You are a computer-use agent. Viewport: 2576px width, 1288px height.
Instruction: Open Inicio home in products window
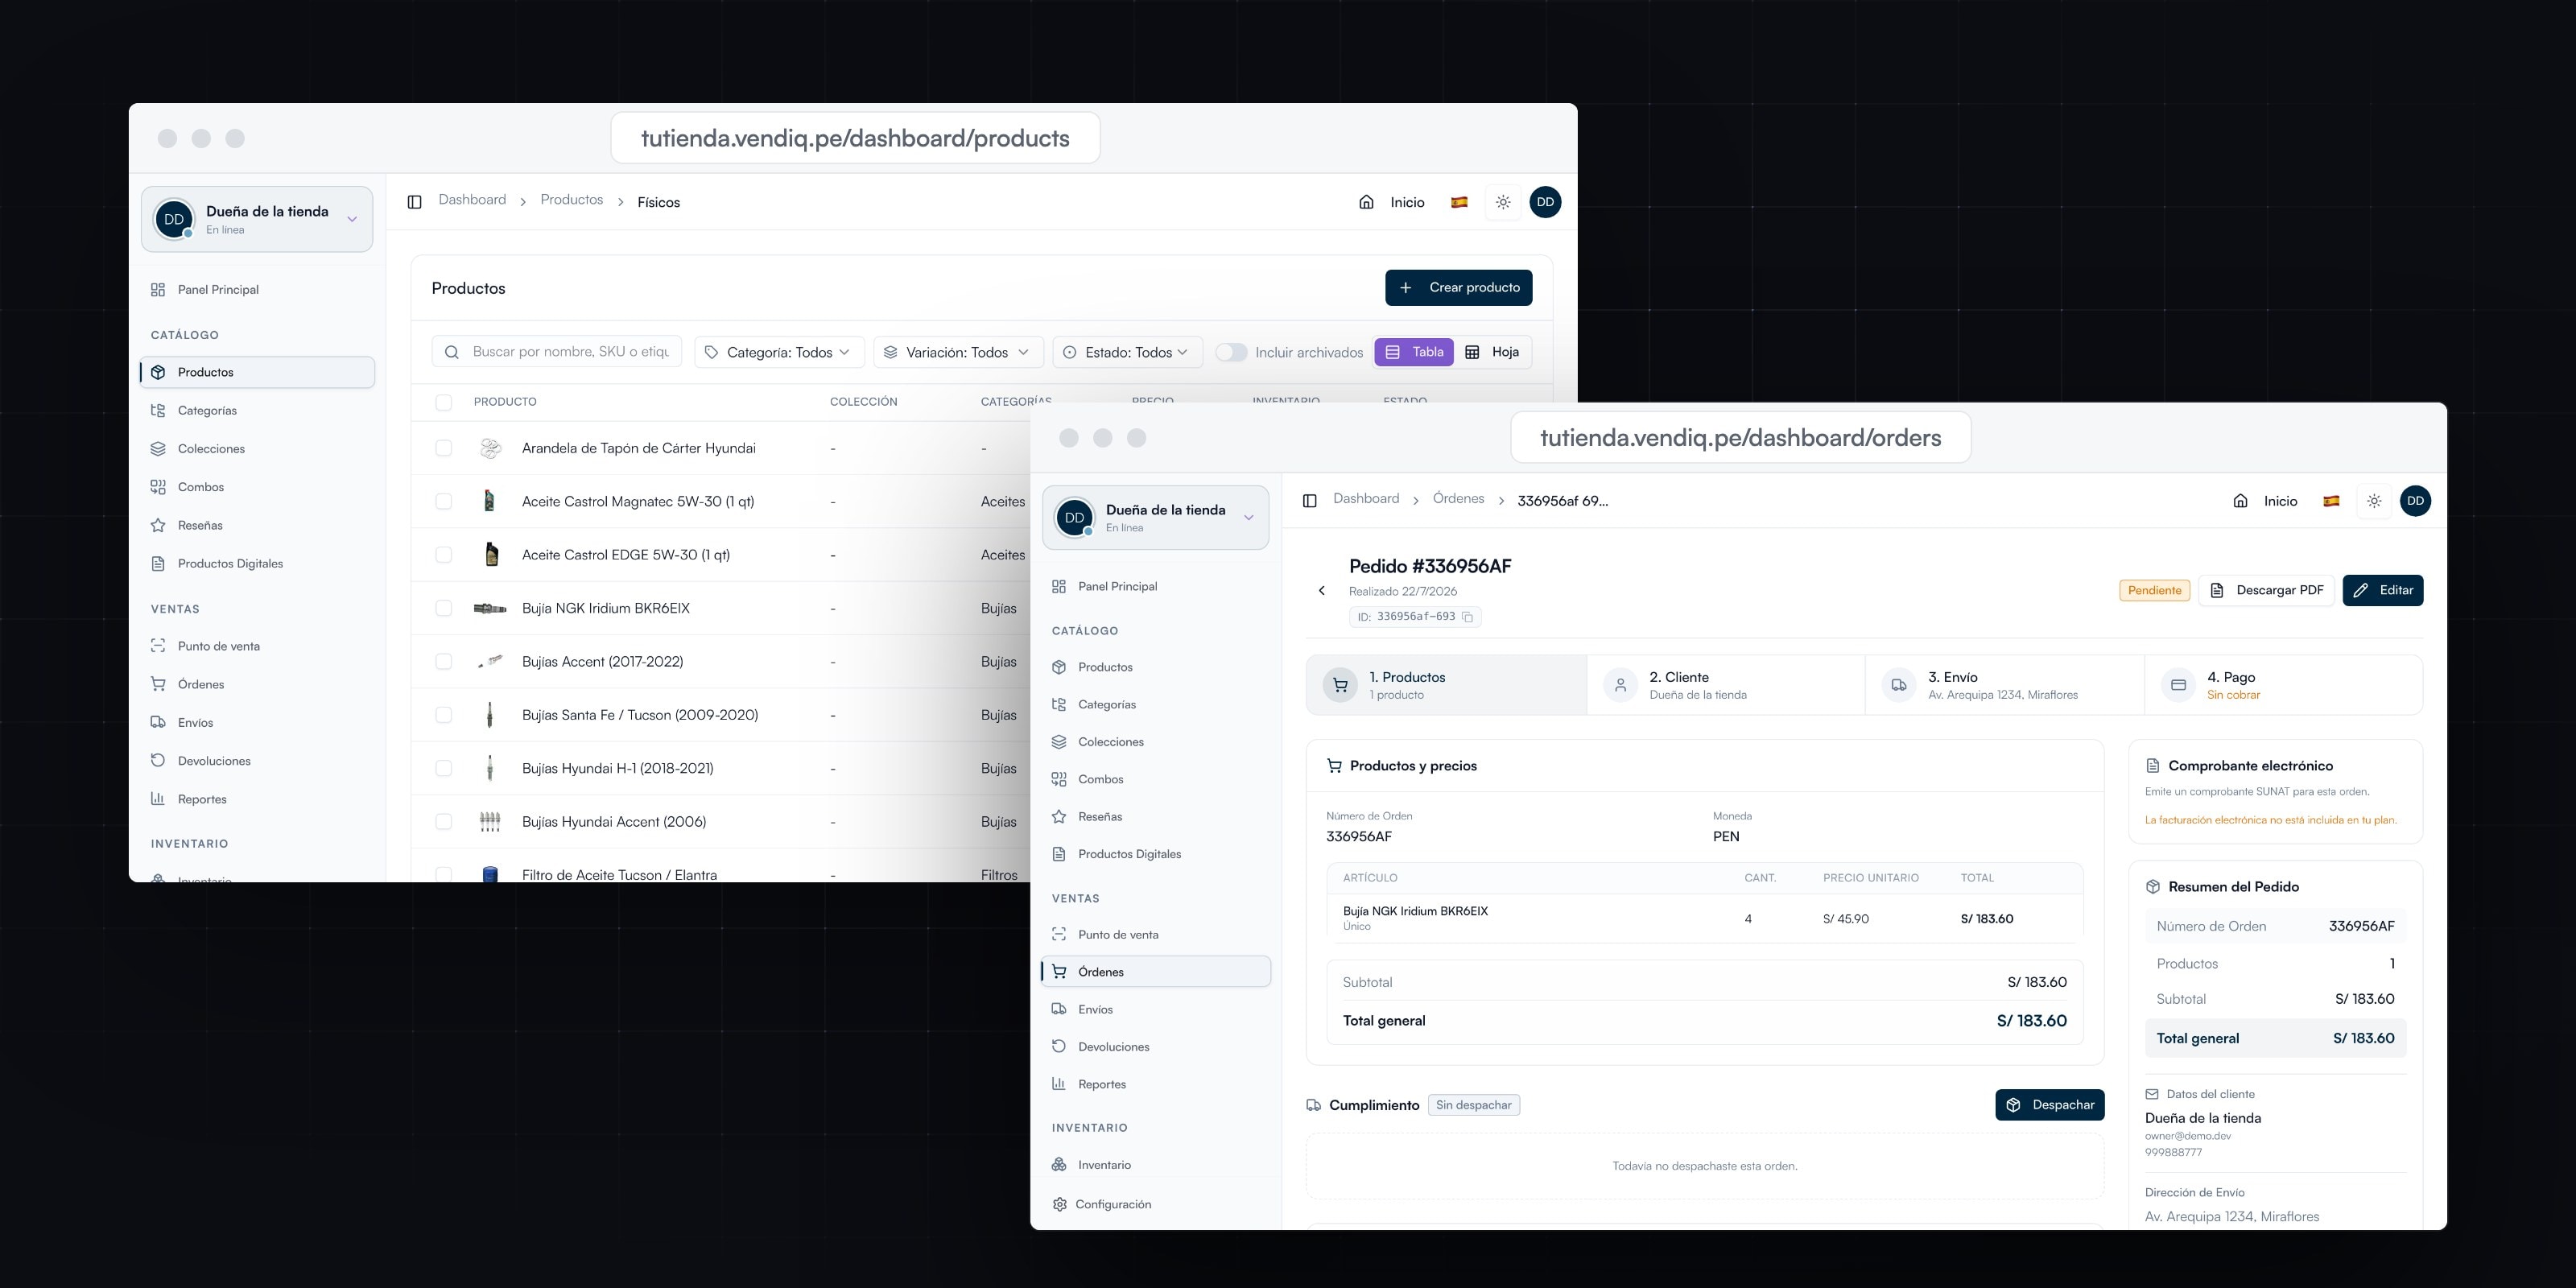point(1391,202)
